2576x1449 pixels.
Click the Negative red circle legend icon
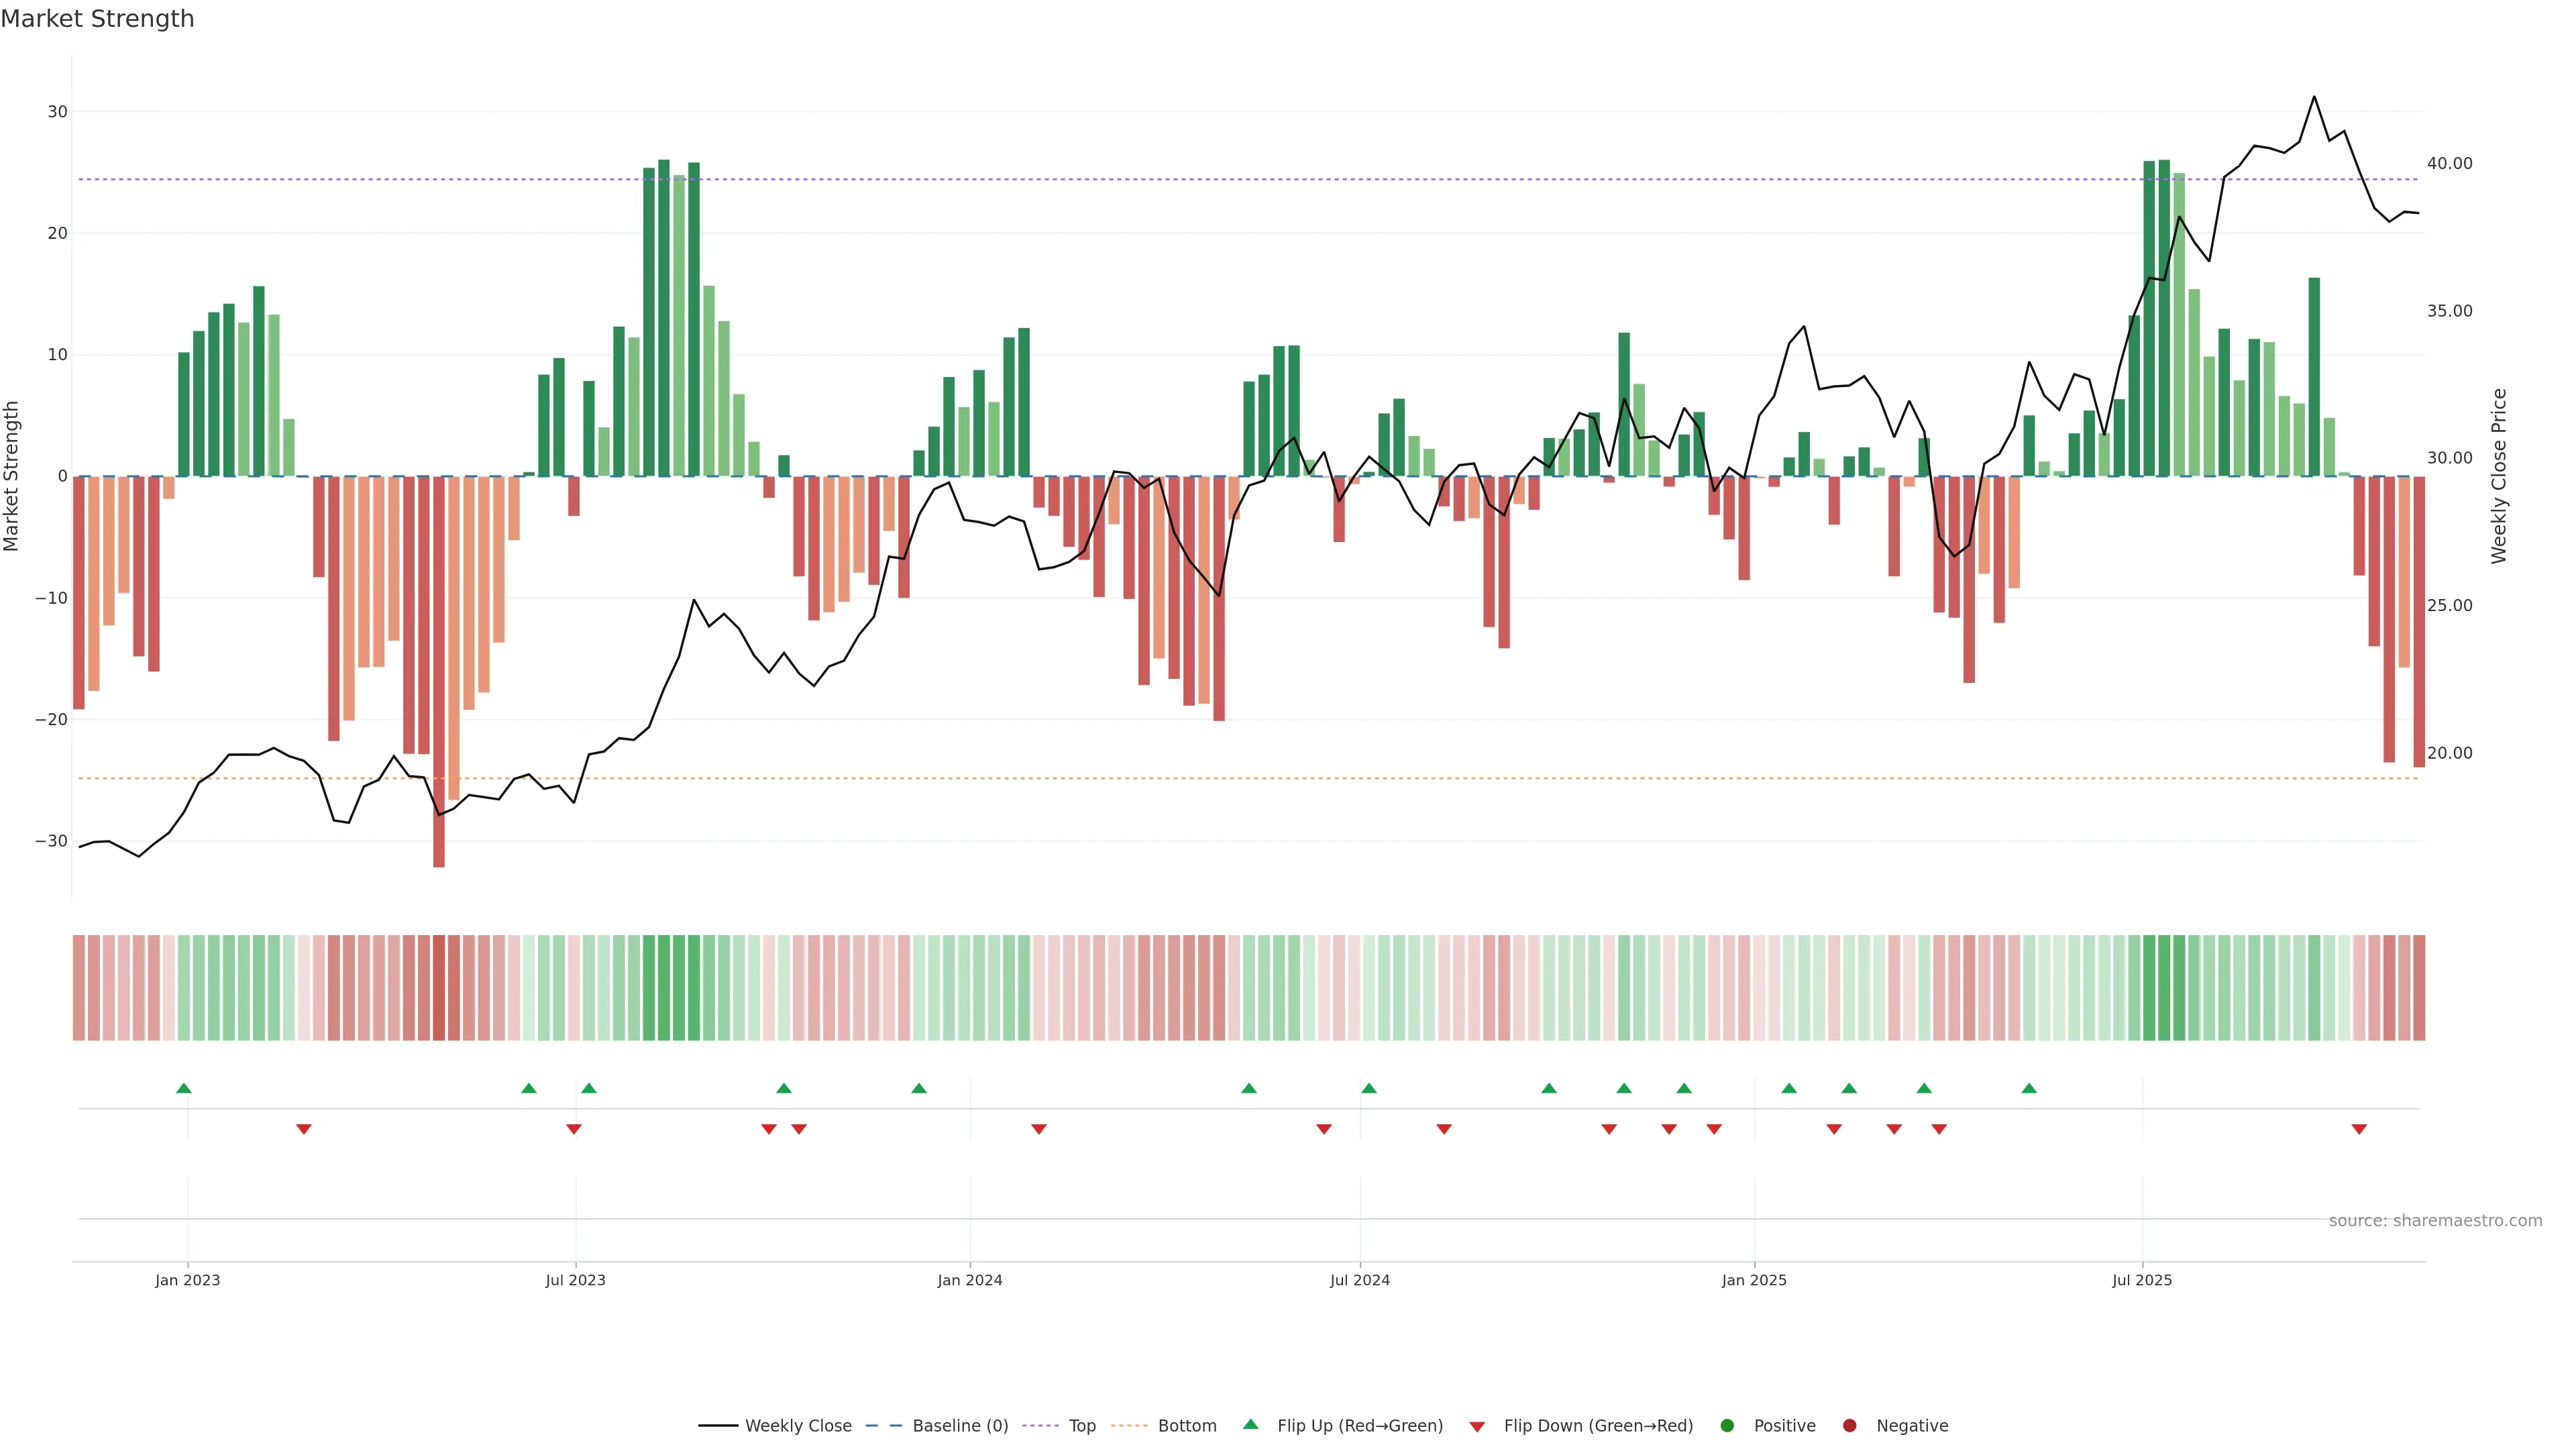click(1849, 1425)
